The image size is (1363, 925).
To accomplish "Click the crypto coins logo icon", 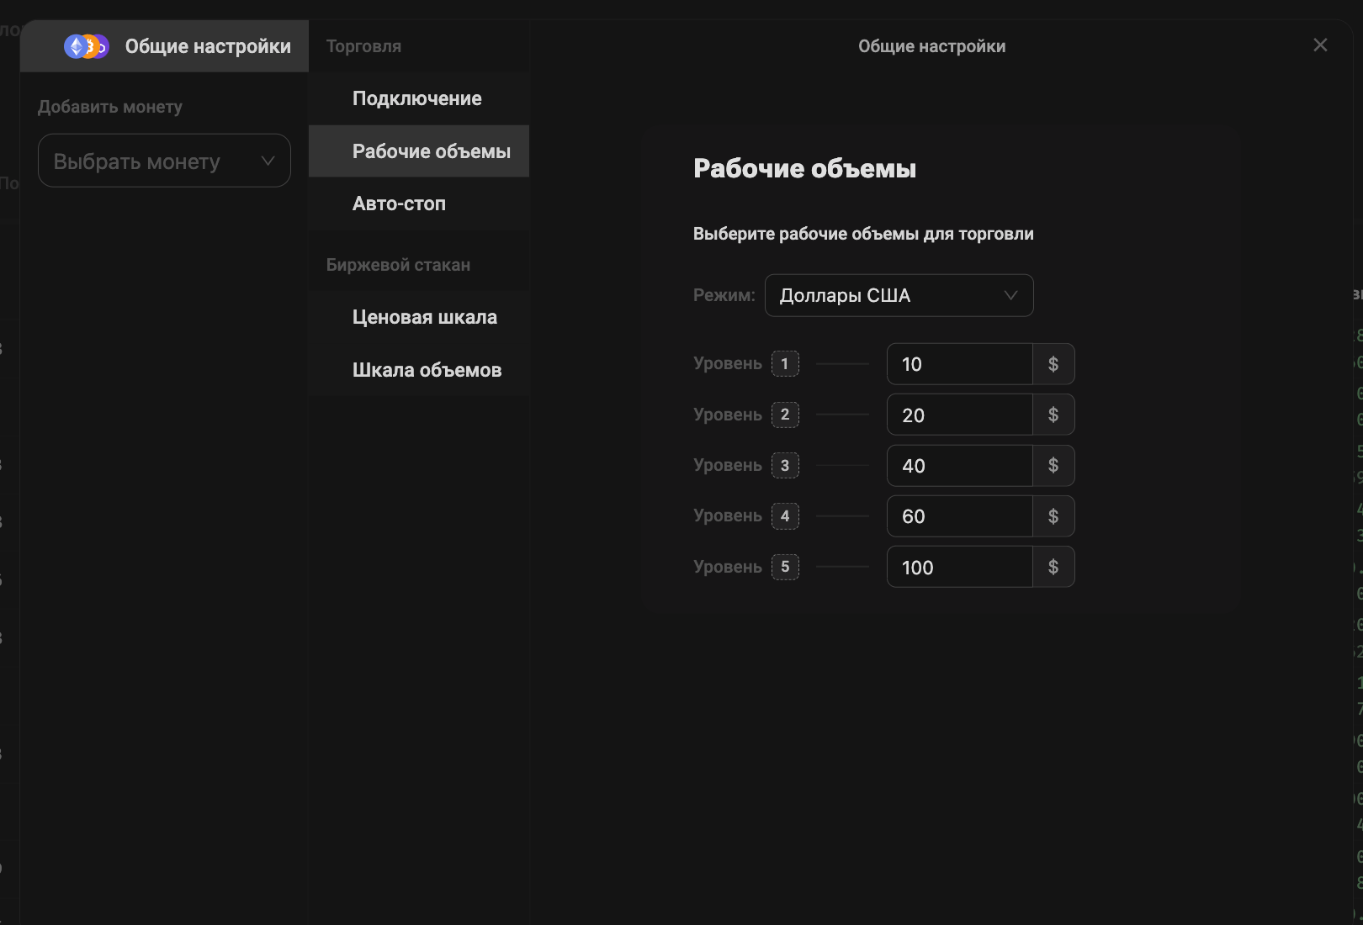I will tap(87, 46).
